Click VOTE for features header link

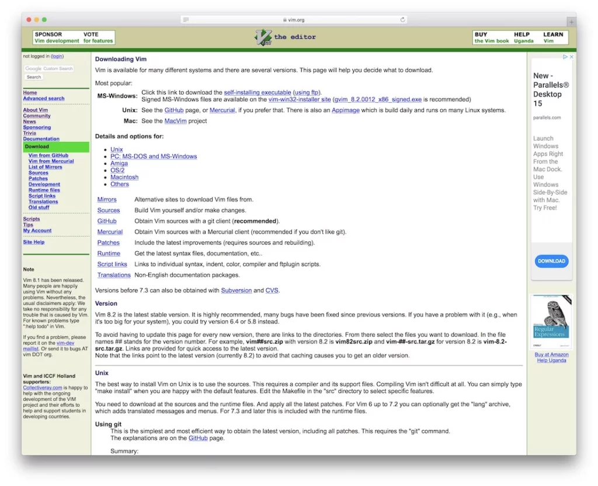pyautogui.click(x=98, y=37)
